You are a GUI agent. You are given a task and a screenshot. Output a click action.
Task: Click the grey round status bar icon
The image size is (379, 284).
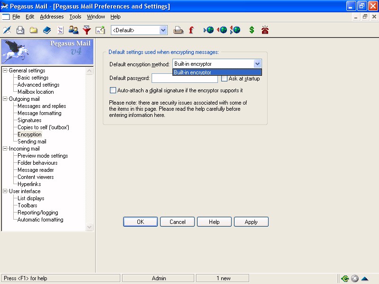coord(354,278)
